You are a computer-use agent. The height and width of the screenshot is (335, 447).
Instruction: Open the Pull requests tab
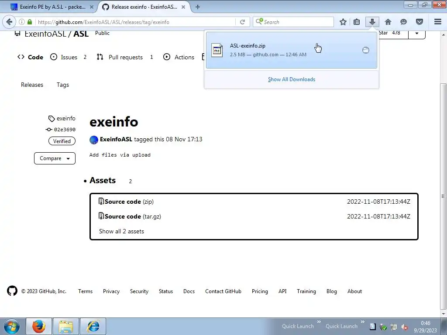click(x=125, y=57)
